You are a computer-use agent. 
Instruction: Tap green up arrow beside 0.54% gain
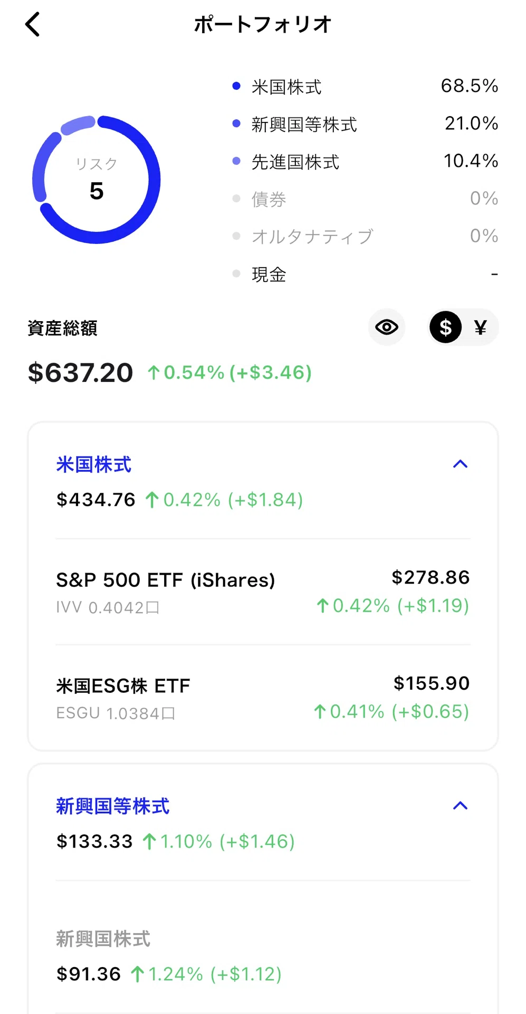tap(154, 373)
